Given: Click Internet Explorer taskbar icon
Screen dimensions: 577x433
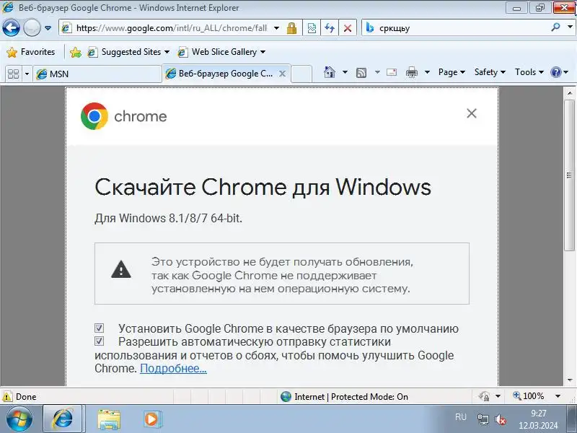Looking at the screenshot, I should (x=63, y=419).
